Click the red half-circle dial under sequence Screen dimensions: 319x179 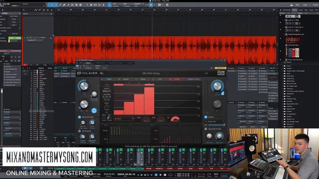(x=175, y=119)
